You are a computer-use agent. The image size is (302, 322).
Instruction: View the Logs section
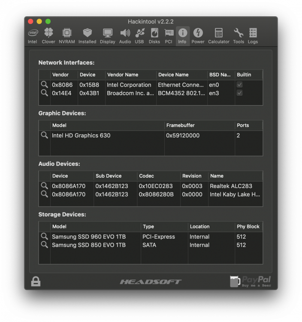[x=253, y=36]
